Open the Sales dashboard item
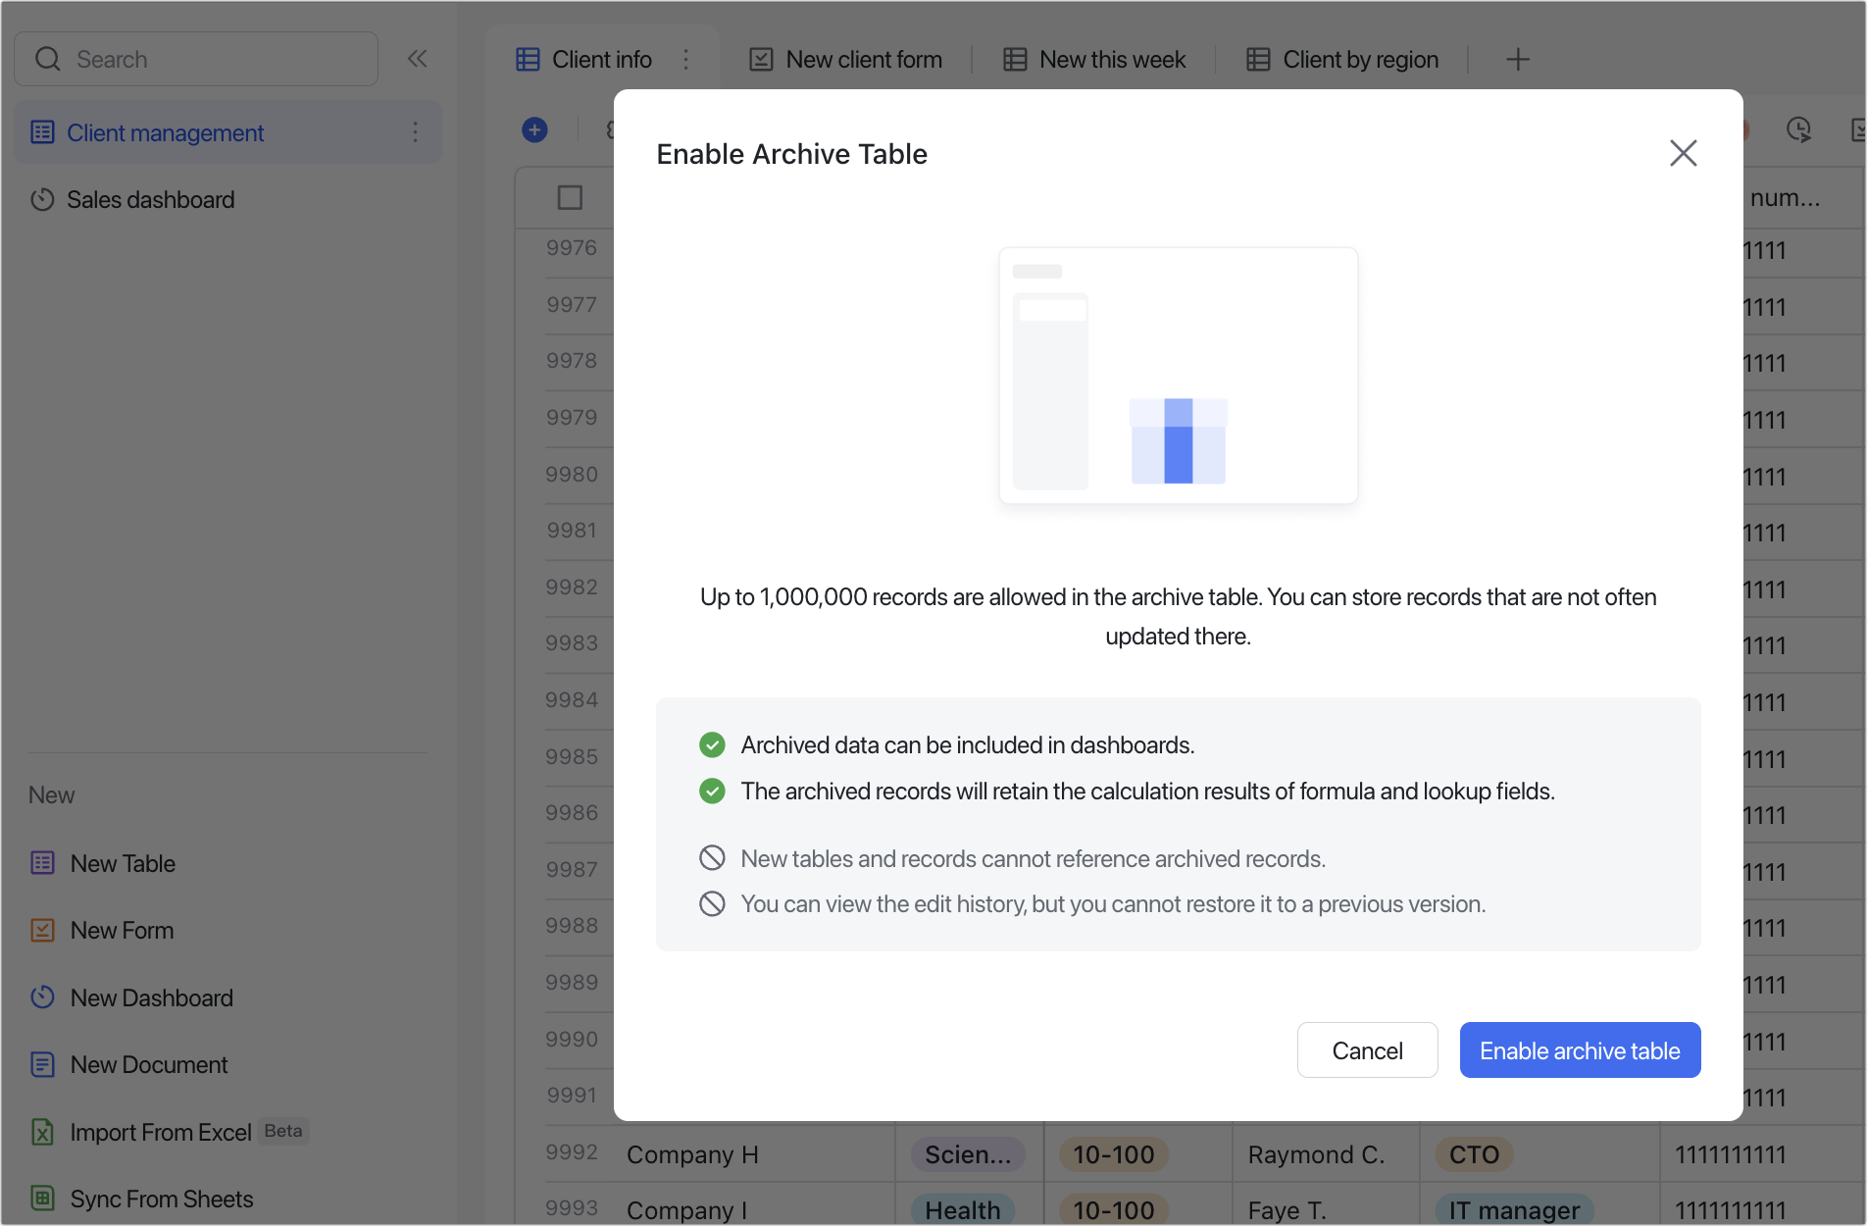The height and width of the screenshot is (1226, 1867). point(150,200)
